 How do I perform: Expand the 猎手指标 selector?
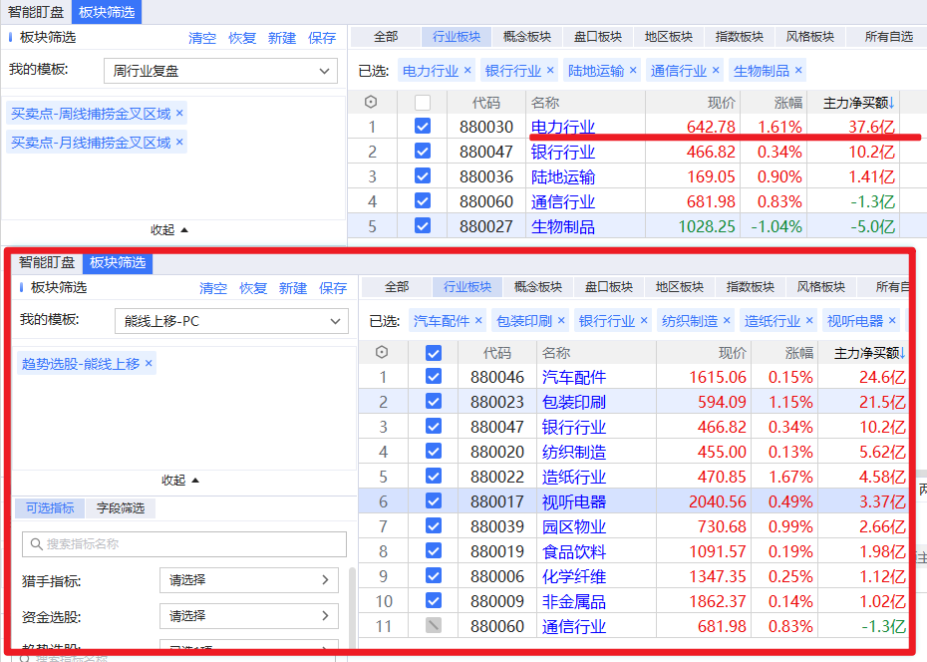[x=248, y=580]
